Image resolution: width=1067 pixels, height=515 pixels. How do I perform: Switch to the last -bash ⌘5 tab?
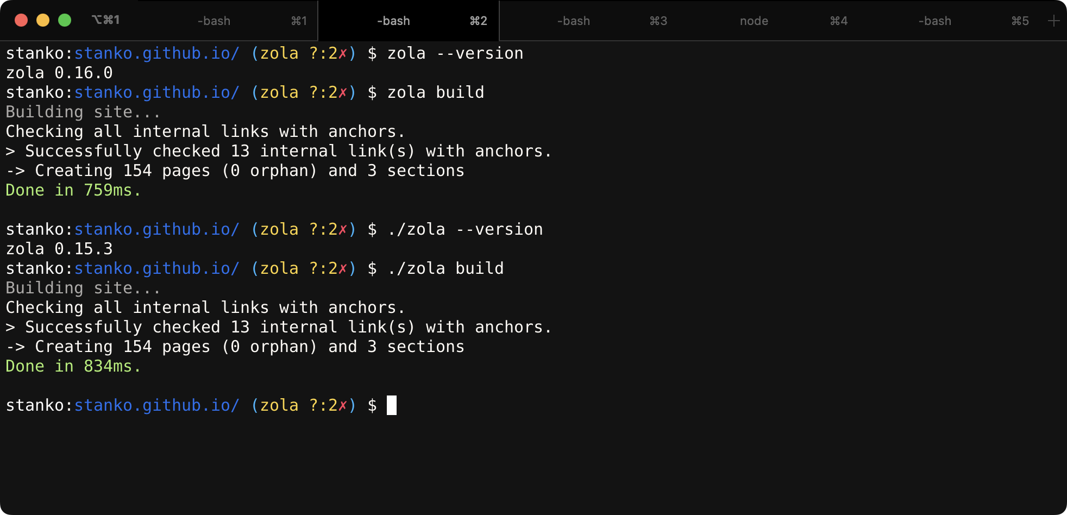point(934,21)
